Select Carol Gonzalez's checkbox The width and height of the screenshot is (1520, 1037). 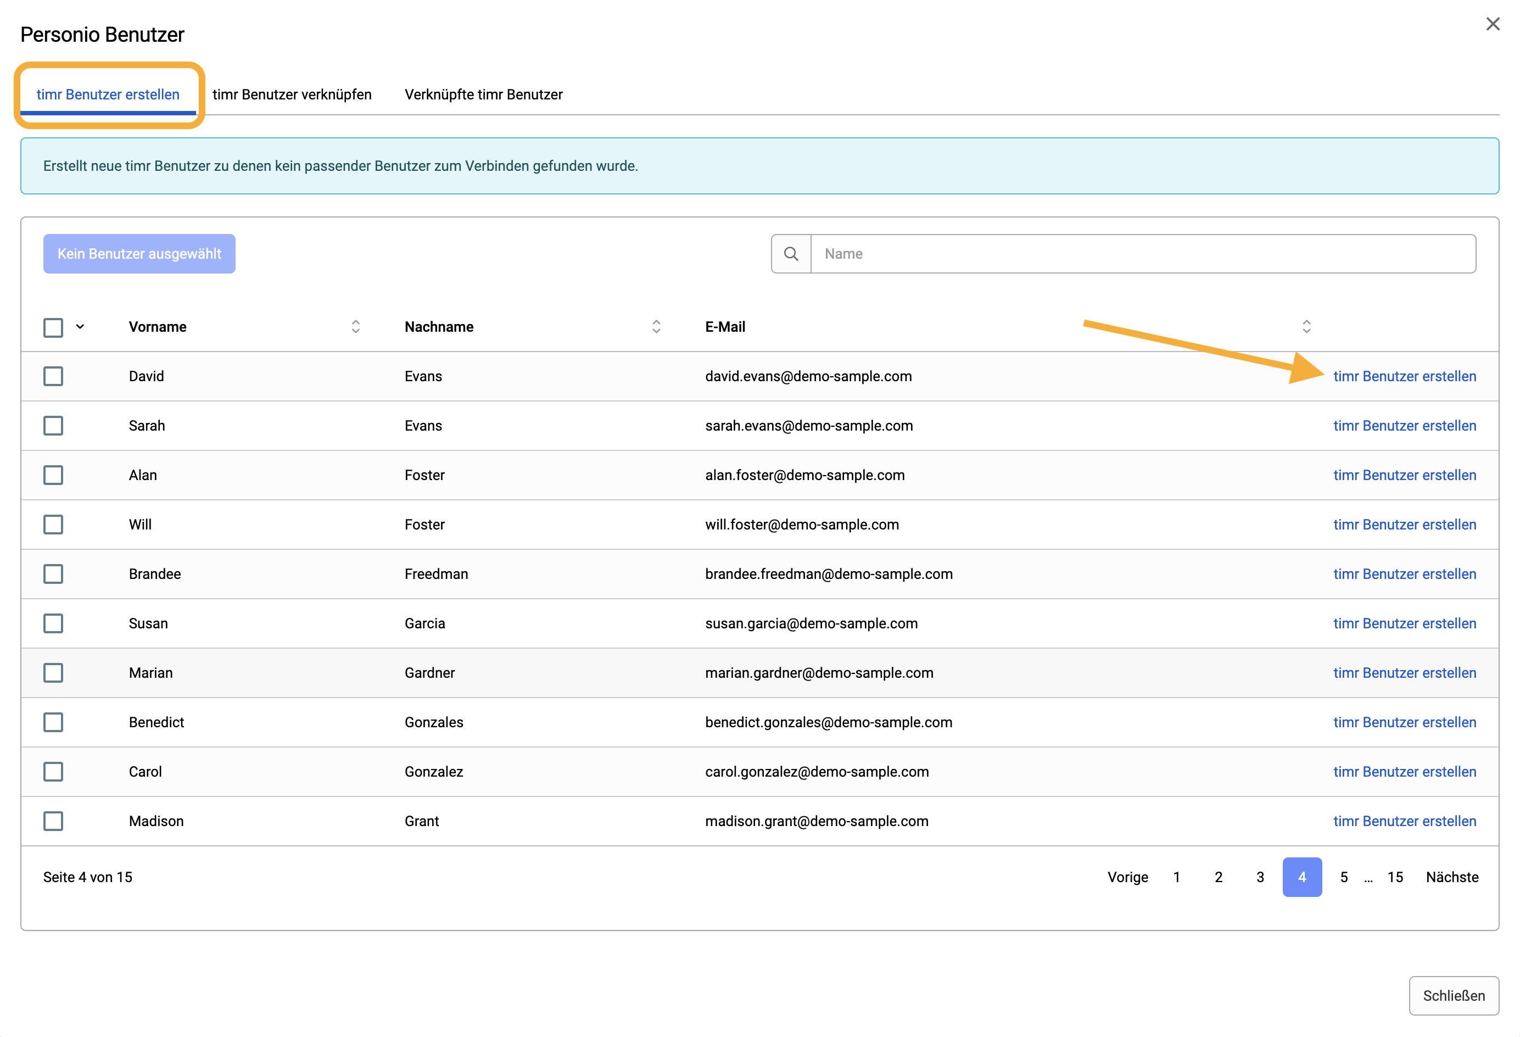(x=53, y=771)
